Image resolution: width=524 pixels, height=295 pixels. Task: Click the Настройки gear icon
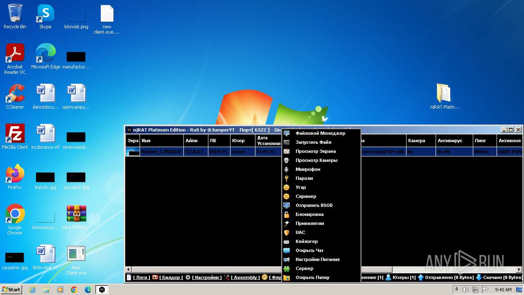[x=188, y=277]
